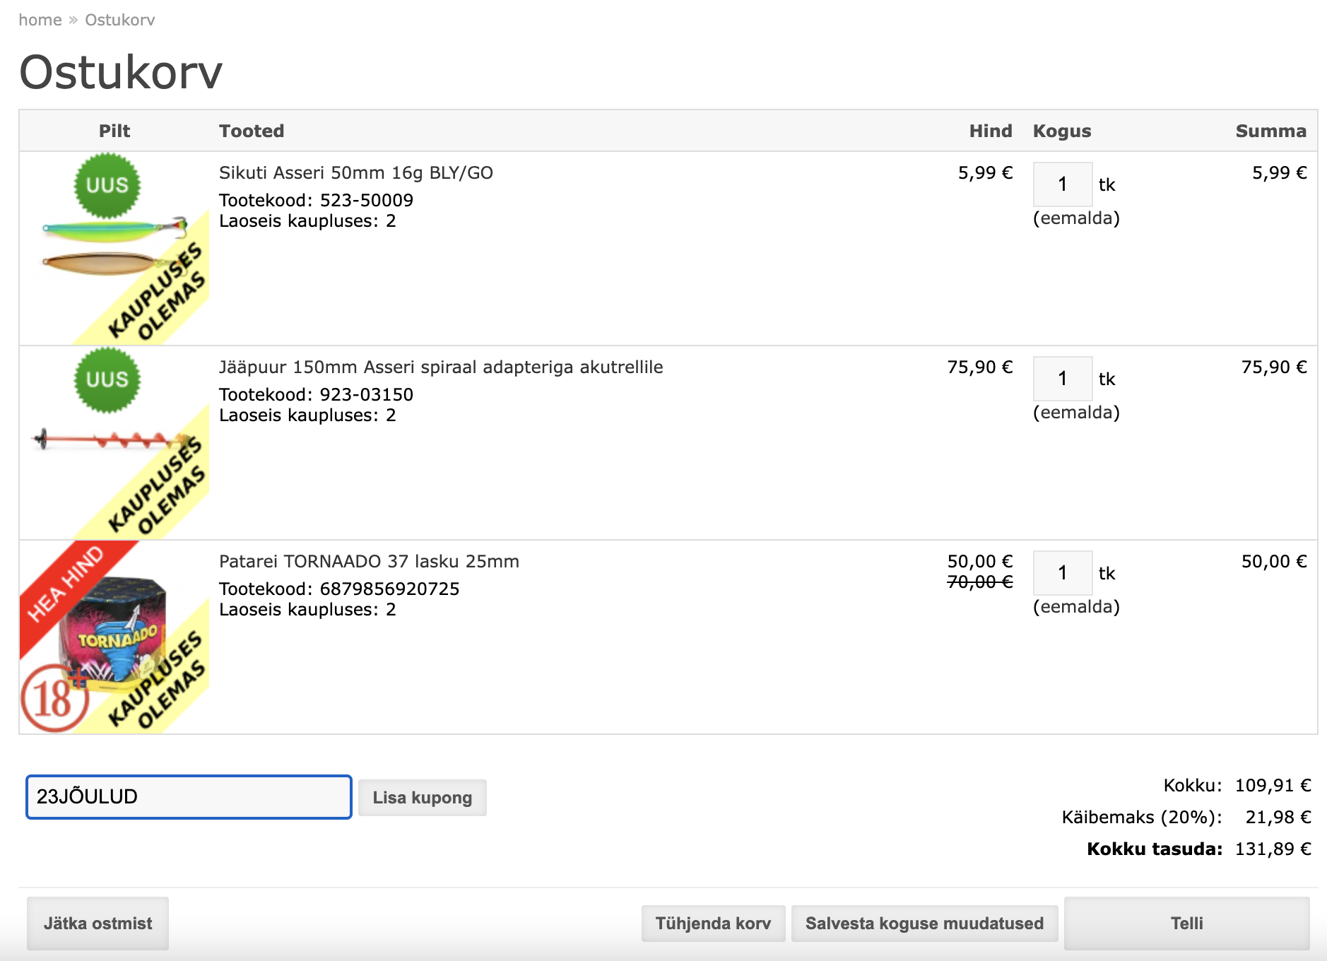Click green UUS badge on Jääpuur auger

[107, 379]
